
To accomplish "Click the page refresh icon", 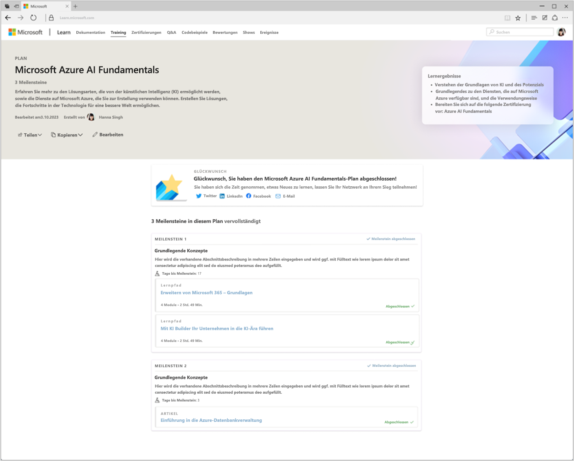I will (33, 18).
